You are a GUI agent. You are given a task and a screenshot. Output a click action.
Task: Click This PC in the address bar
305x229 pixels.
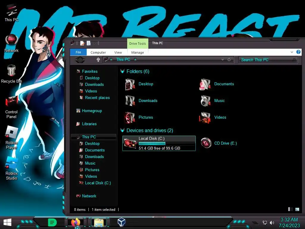coord(123,59)
